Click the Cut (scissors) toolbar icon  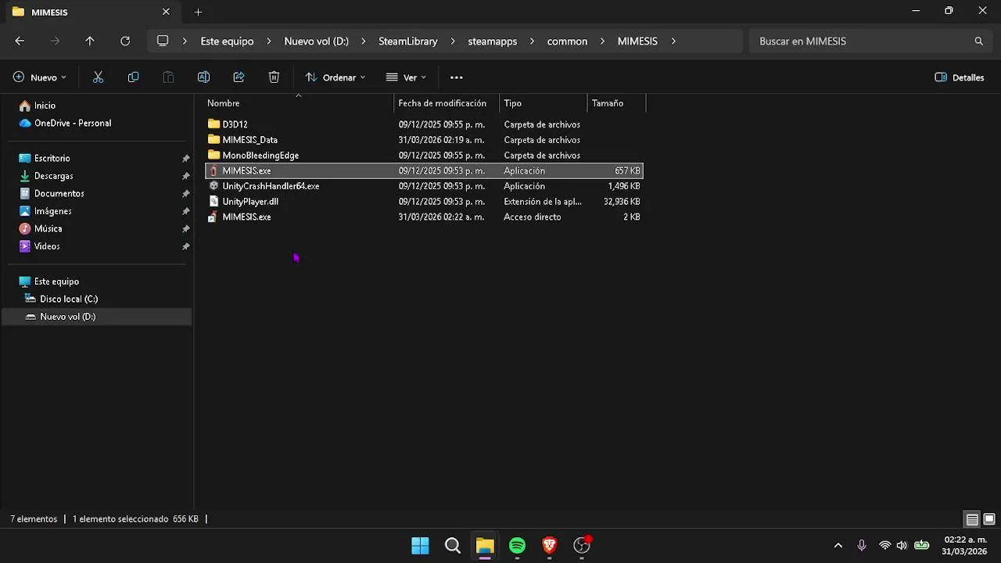[98, 77]
